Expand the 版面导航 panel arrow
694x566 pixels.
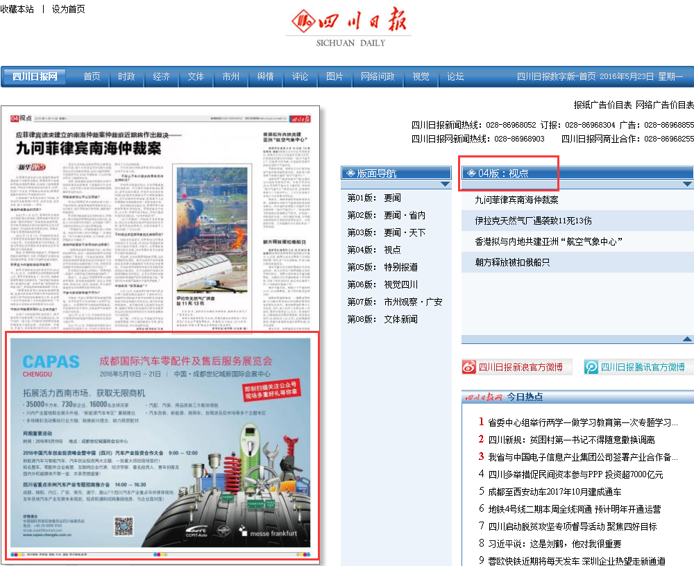point(445,183)
